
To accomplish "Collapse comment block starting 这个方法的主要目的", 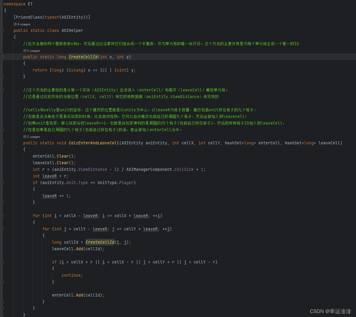I will pos(2,90).
